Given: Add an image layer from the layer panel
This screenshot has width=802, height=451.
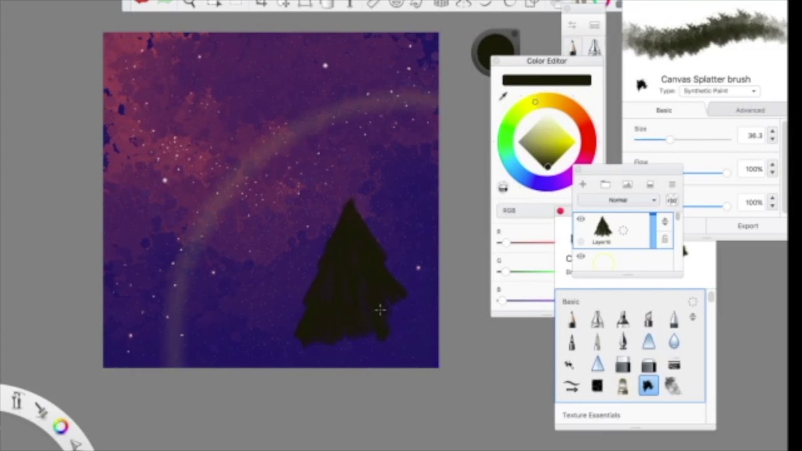Looking at the screenshot, I should coord(627,184).
